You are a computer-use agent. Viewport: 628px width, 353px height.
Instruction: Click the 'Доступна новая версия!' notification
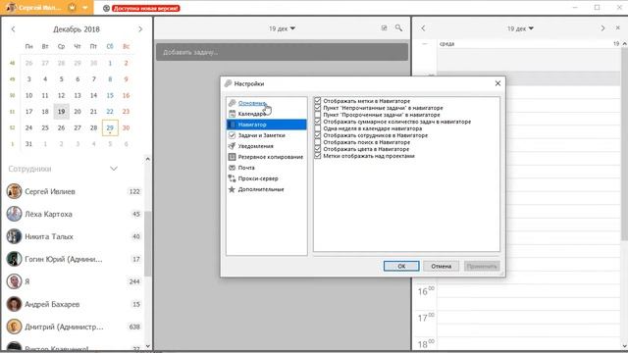point(146,8)
